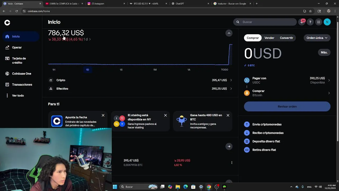Screen dimensions: 339x191
Task: Open Microsoft Edge from the taskbar
Action: (x=185, y=187)
